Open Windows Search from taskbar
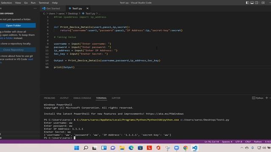 pos(86,148)
